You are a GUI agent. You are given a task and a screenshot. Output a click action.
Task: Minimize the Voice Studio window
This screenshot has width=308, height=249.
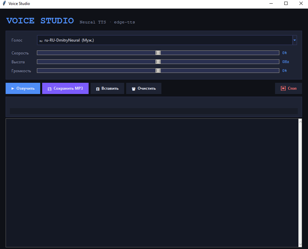click(x=271, y=3)
